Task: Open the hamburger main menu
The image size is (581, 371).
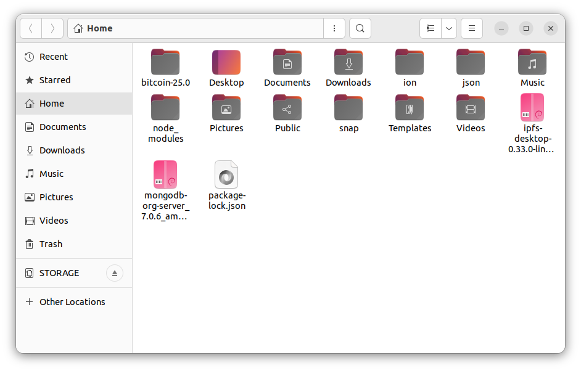Action: 472,28
